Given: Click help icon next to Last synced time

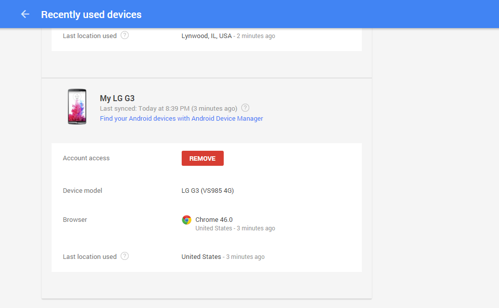Looking at the screenshot, I should (245, 108).
